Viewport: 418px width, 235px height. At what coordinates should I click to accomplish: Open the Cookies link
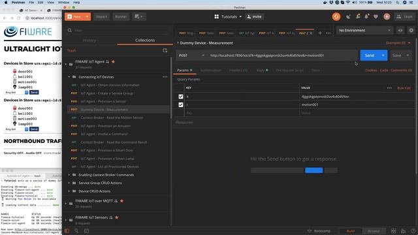(371, 70)
